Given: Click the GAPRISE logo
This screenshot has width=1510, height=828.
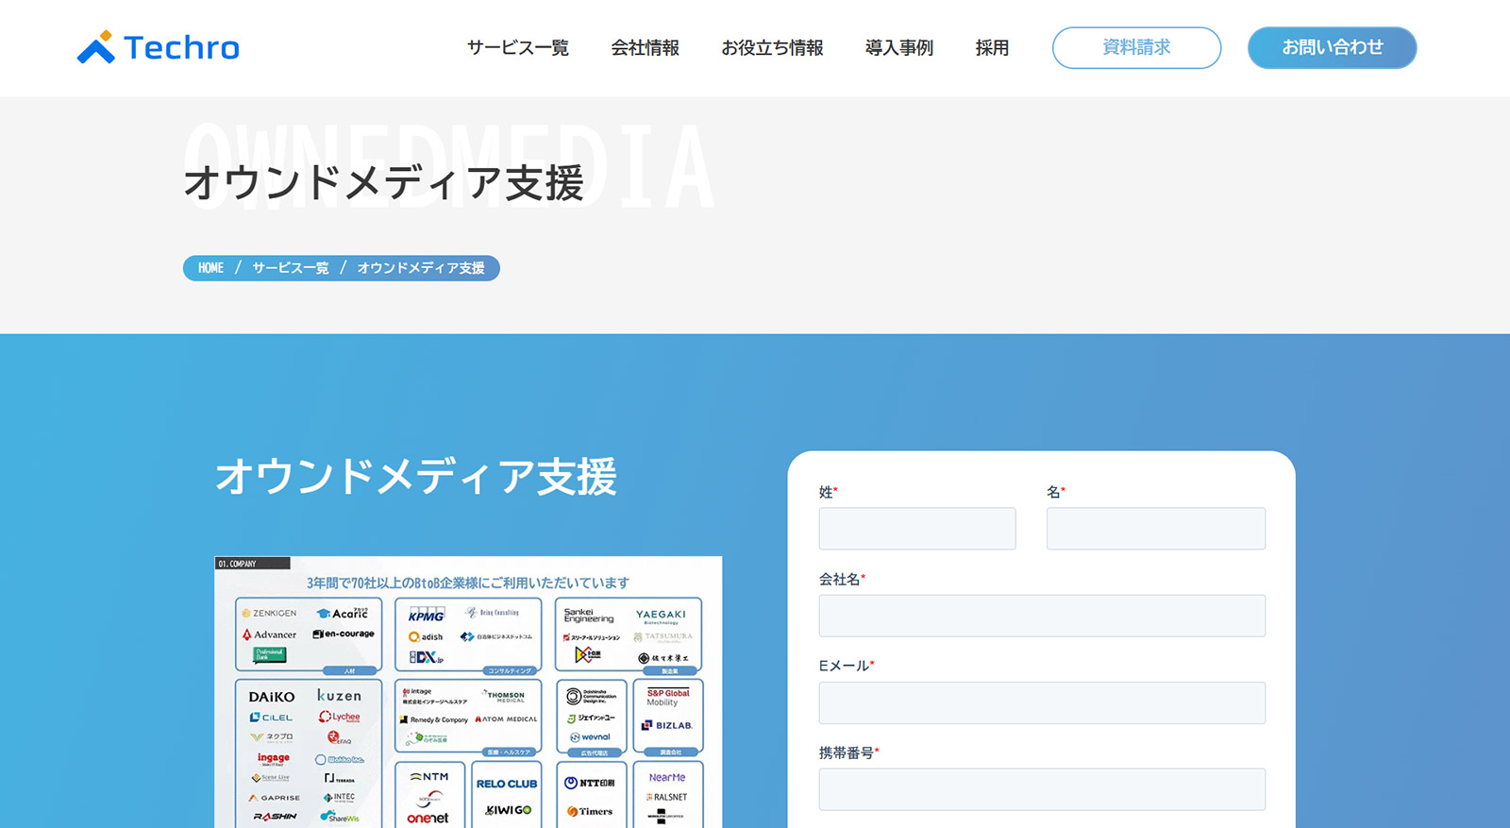Looking at the screenshot, I should (275, 798).
